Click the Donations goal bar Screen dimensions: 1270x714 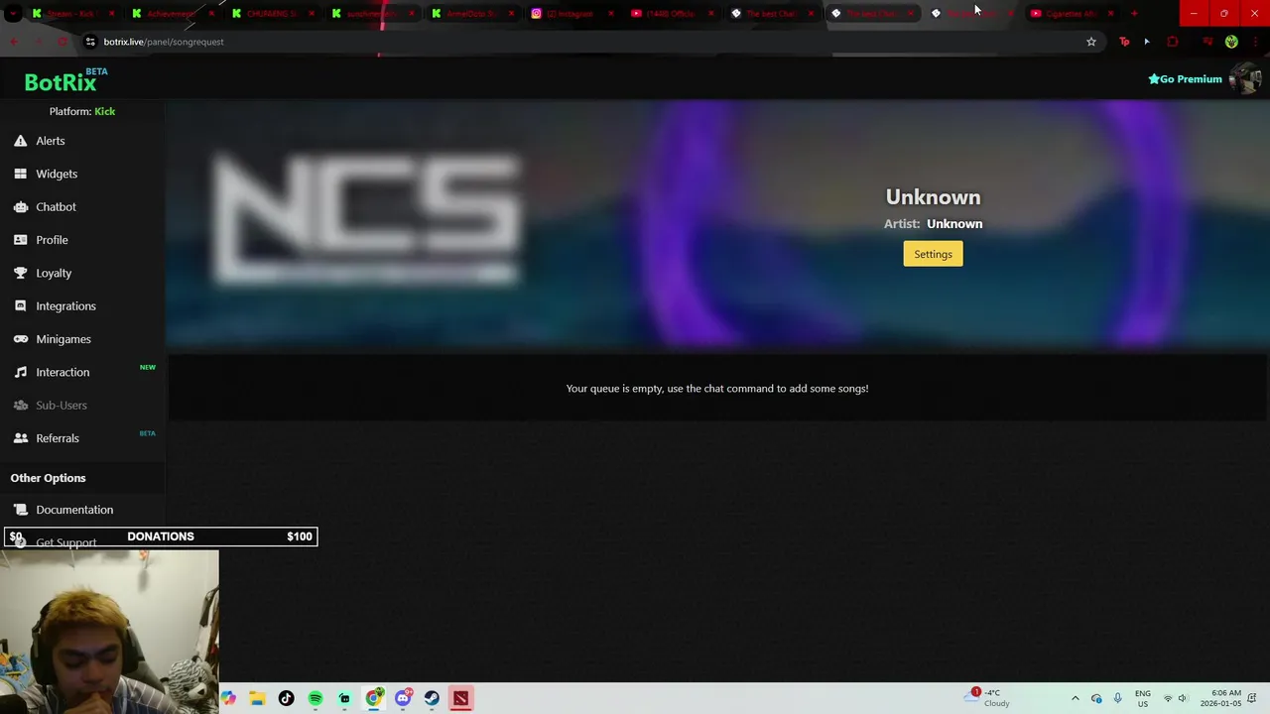pos(161,536)
